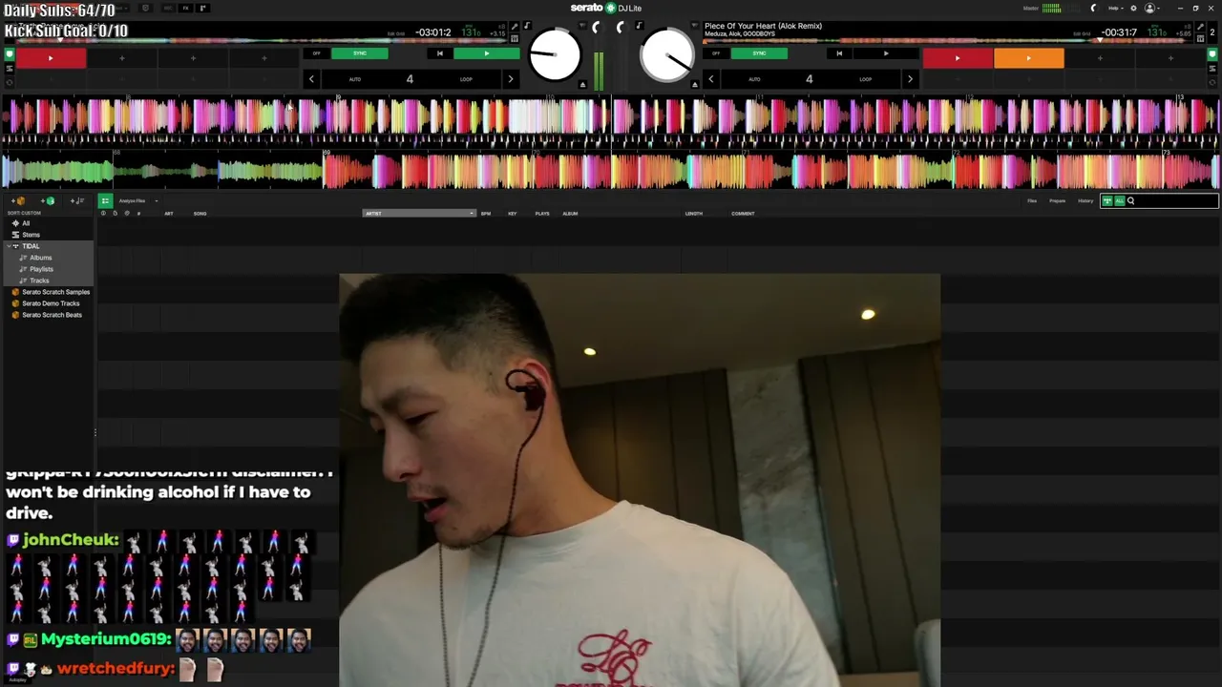Open the key lock option on the left deck
The height and width of the screenshot is (687, 1222).
pyautogui.click(x=527, y=27)
